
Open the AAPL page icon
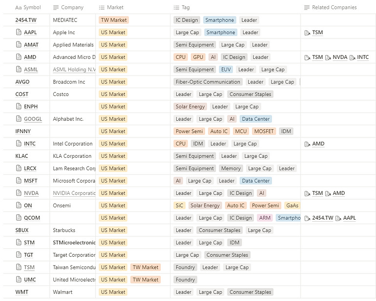(19, 32)
